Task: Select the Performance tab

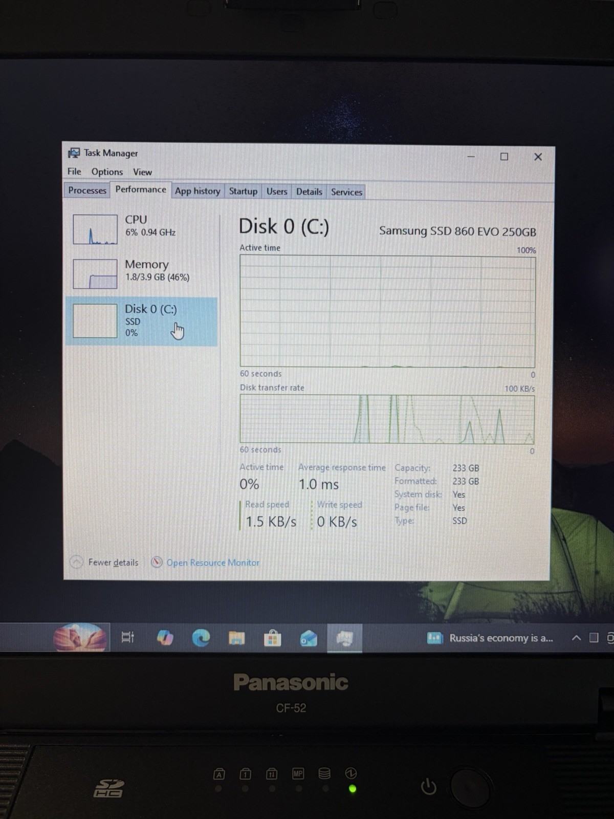Action: 141,189
